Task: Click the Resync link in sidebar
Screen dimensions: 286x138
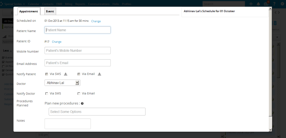Action: tap(8, 104)
